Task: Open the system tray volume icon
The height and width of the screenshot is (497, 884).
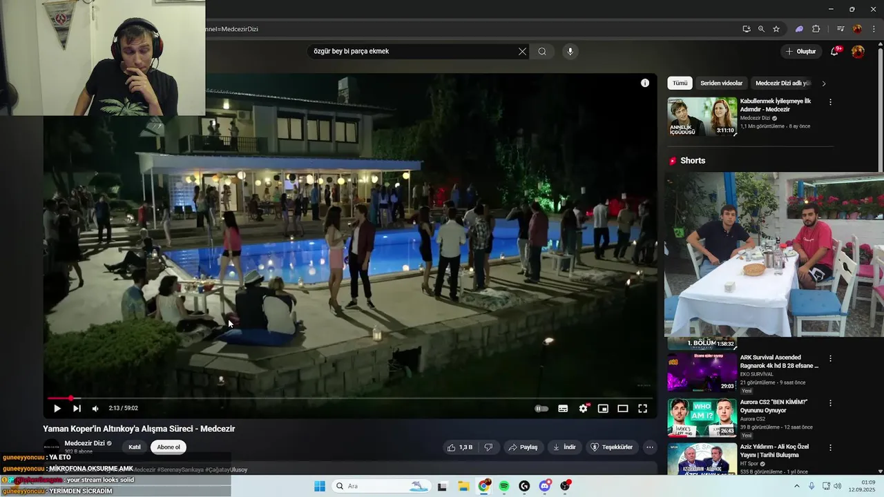Action: click(838, 486)
